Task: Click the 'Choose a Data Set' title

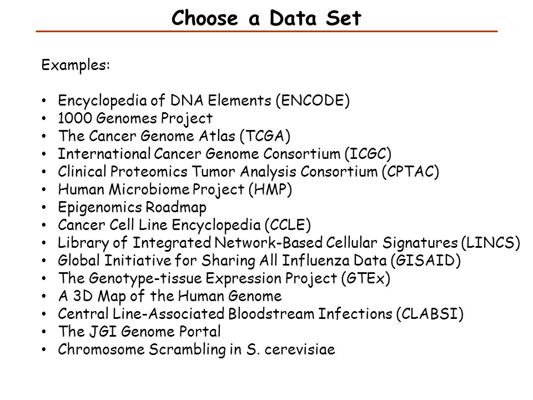Action: 266,18
